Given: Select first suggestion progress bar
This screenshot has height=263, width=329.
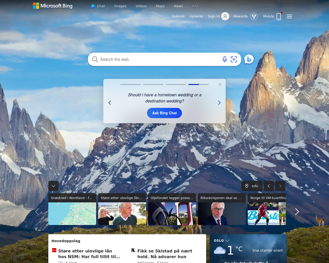Looking at the screenshot, I should [x=130, y=84].
